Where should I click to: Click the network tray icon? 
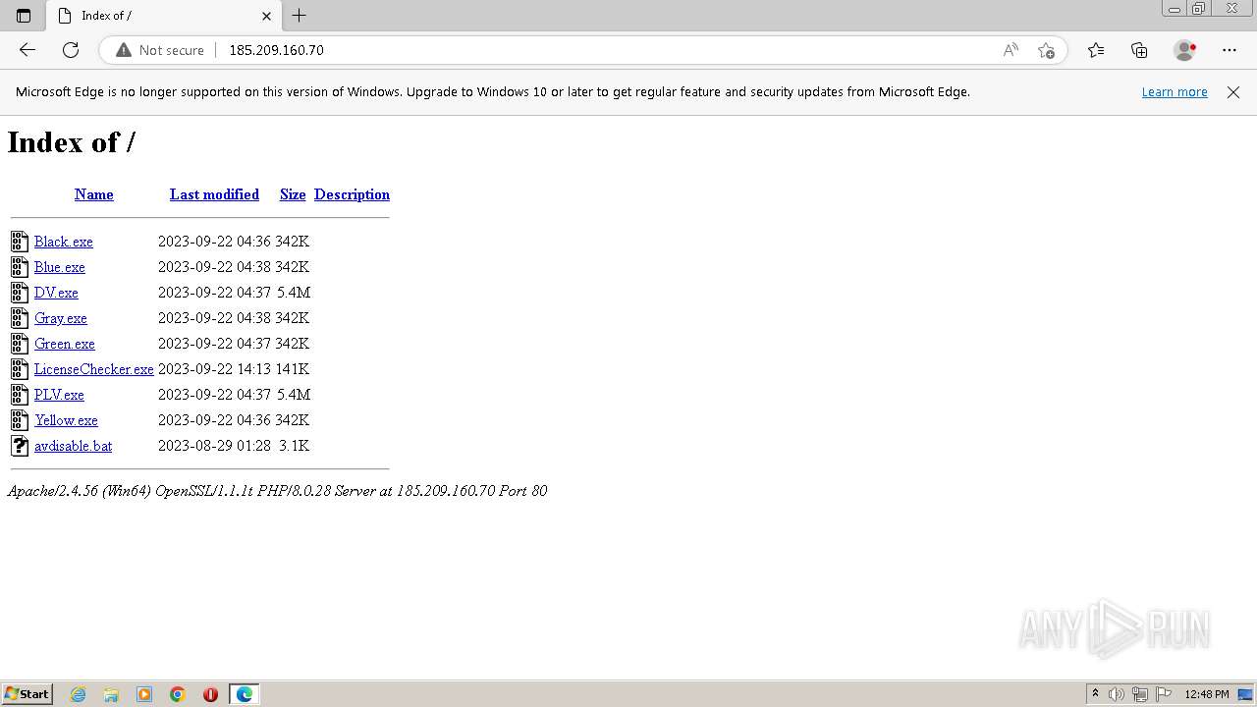click(x=1140, y=694)
